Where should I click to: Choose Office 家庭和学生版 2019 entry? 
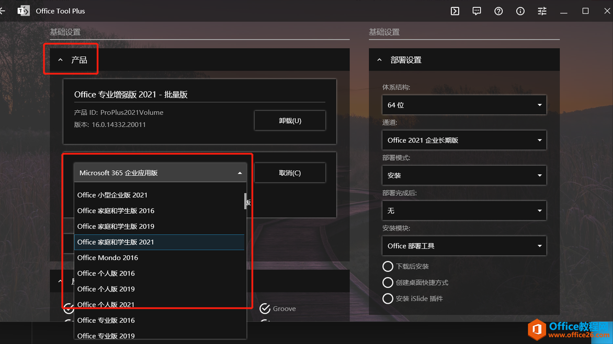pos(159,226)
